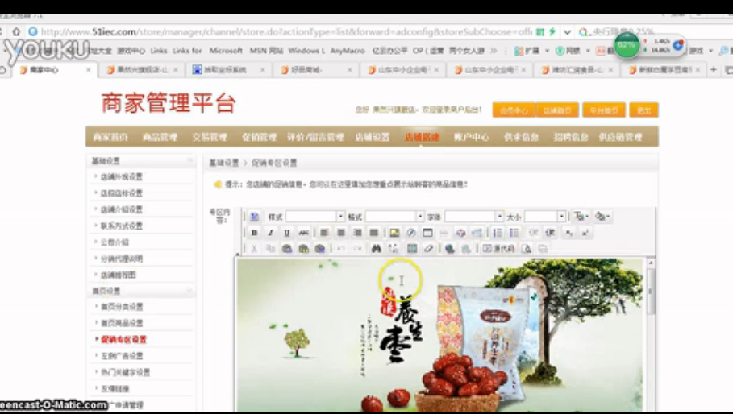The width and height of the screenshot is (733, 414).
Task: Expand the bookmarks overflow chevron
Action: pyautogui.click(x=494, y=51)
